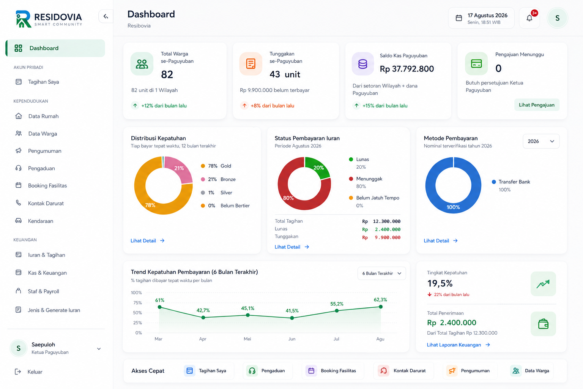
Task: Click the Transfer Bank blue legend dot
Action: [494, 182]
